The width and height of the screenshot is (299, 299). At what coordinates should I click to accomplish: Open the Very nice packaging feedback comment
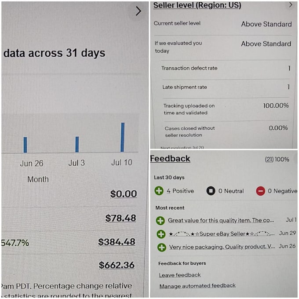[222, 247]
